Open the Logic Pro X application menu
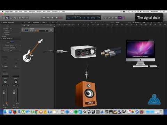Viewport: 167px width, 125px height. [x=9, y=11]
